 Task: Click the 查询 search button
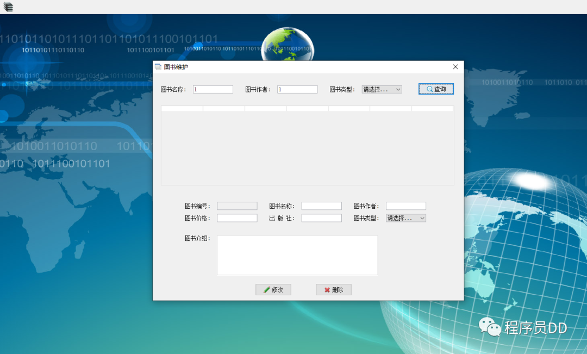(436, 89)
